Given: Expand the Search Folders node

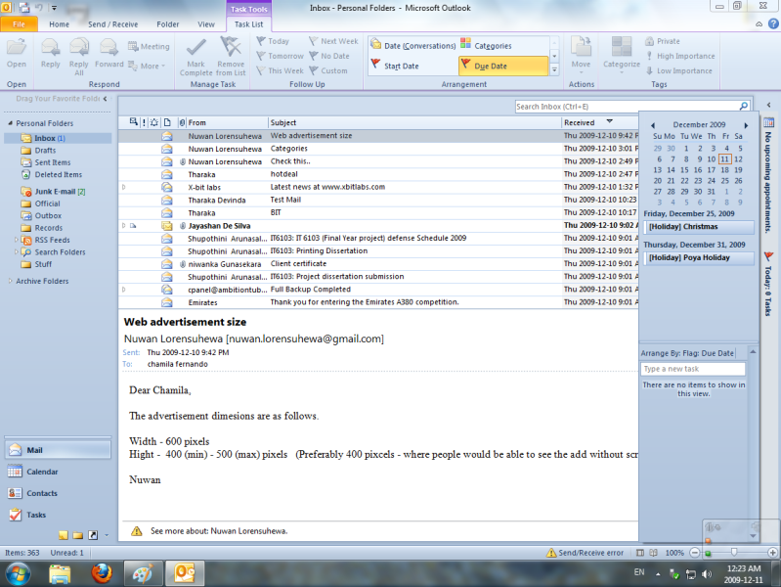Looking at the screenshot, I should 16,251.
